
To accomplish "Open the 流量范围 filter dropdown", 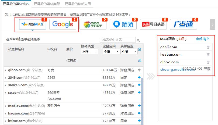I will (111, 51).
